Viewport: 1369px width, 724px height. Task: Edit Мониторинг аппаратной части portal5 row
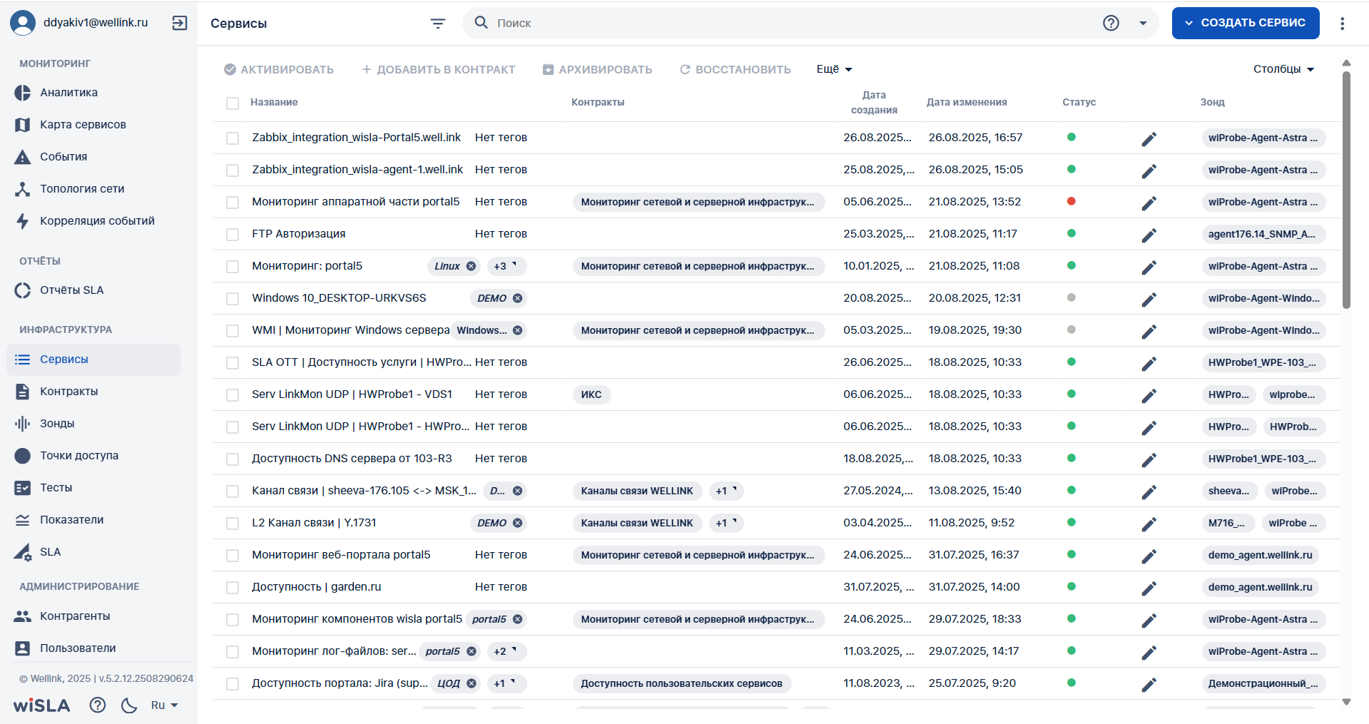[x=1149, y=203]
